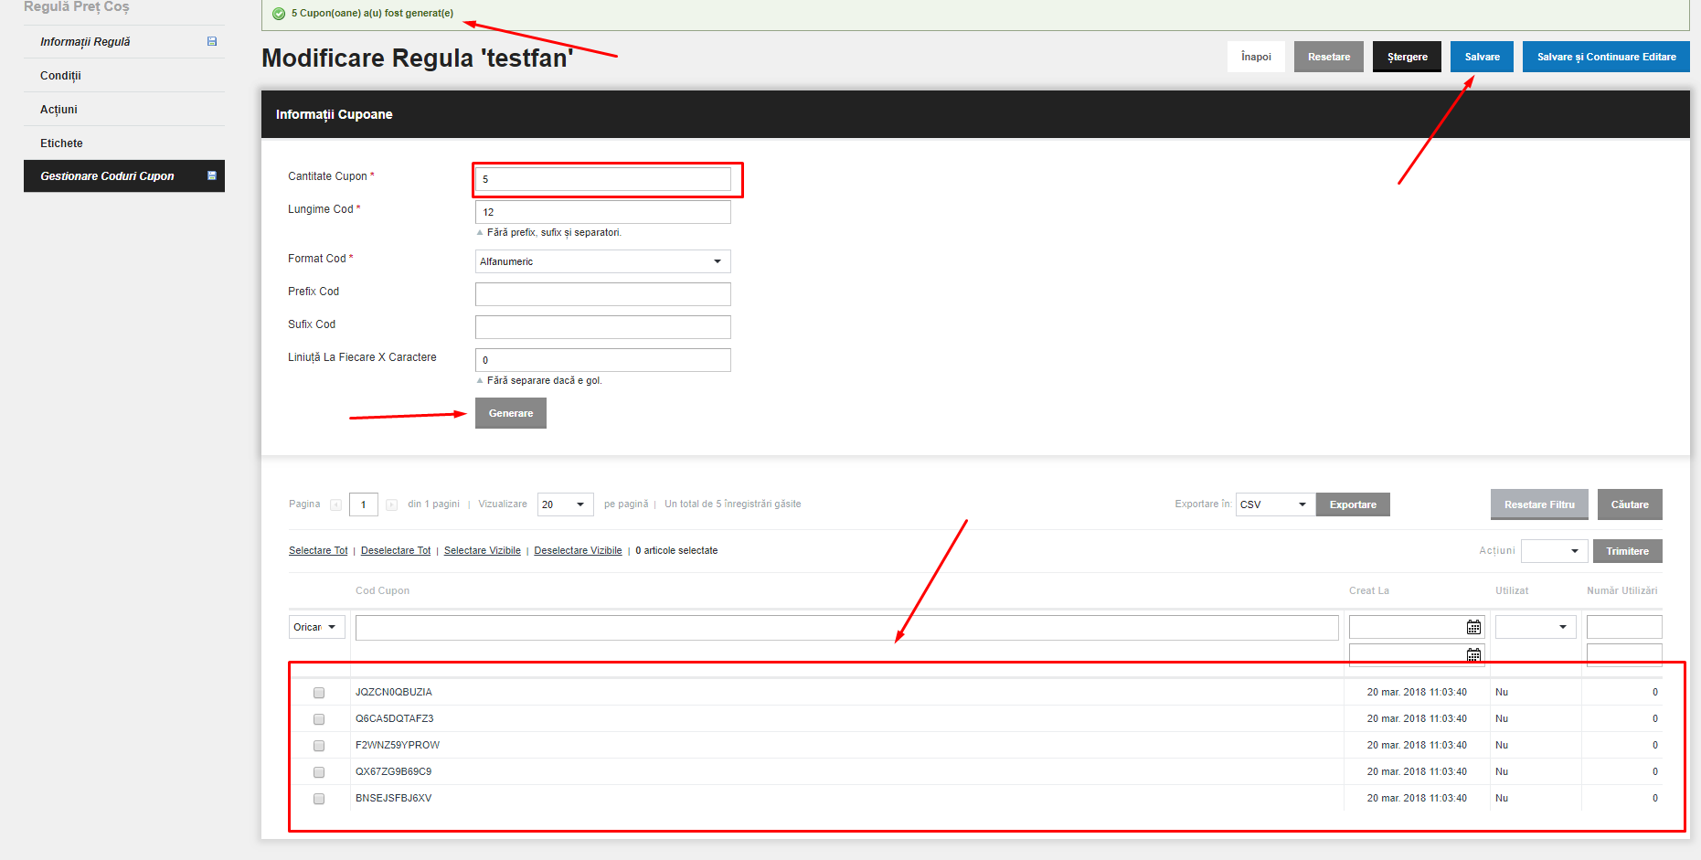1701x860 pixels.
Task: Check the box for coupon BNSEJSFBJ6XV
Action: tap(319, 799)
